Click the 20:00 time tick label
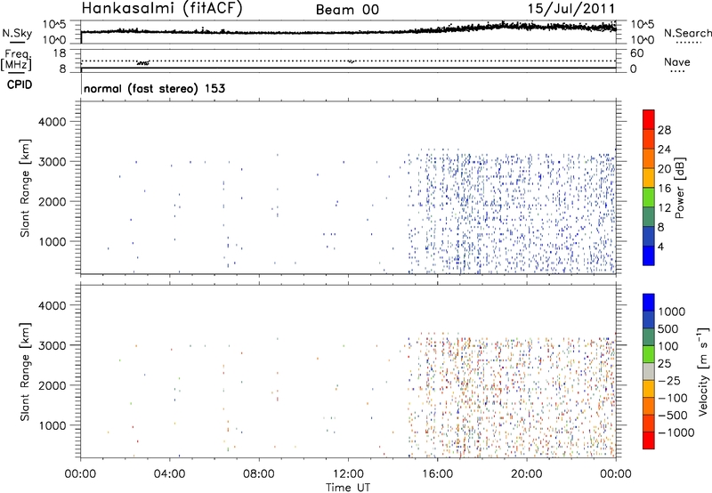712x493 pixels. pyautogui.click(x=527, y=474)
